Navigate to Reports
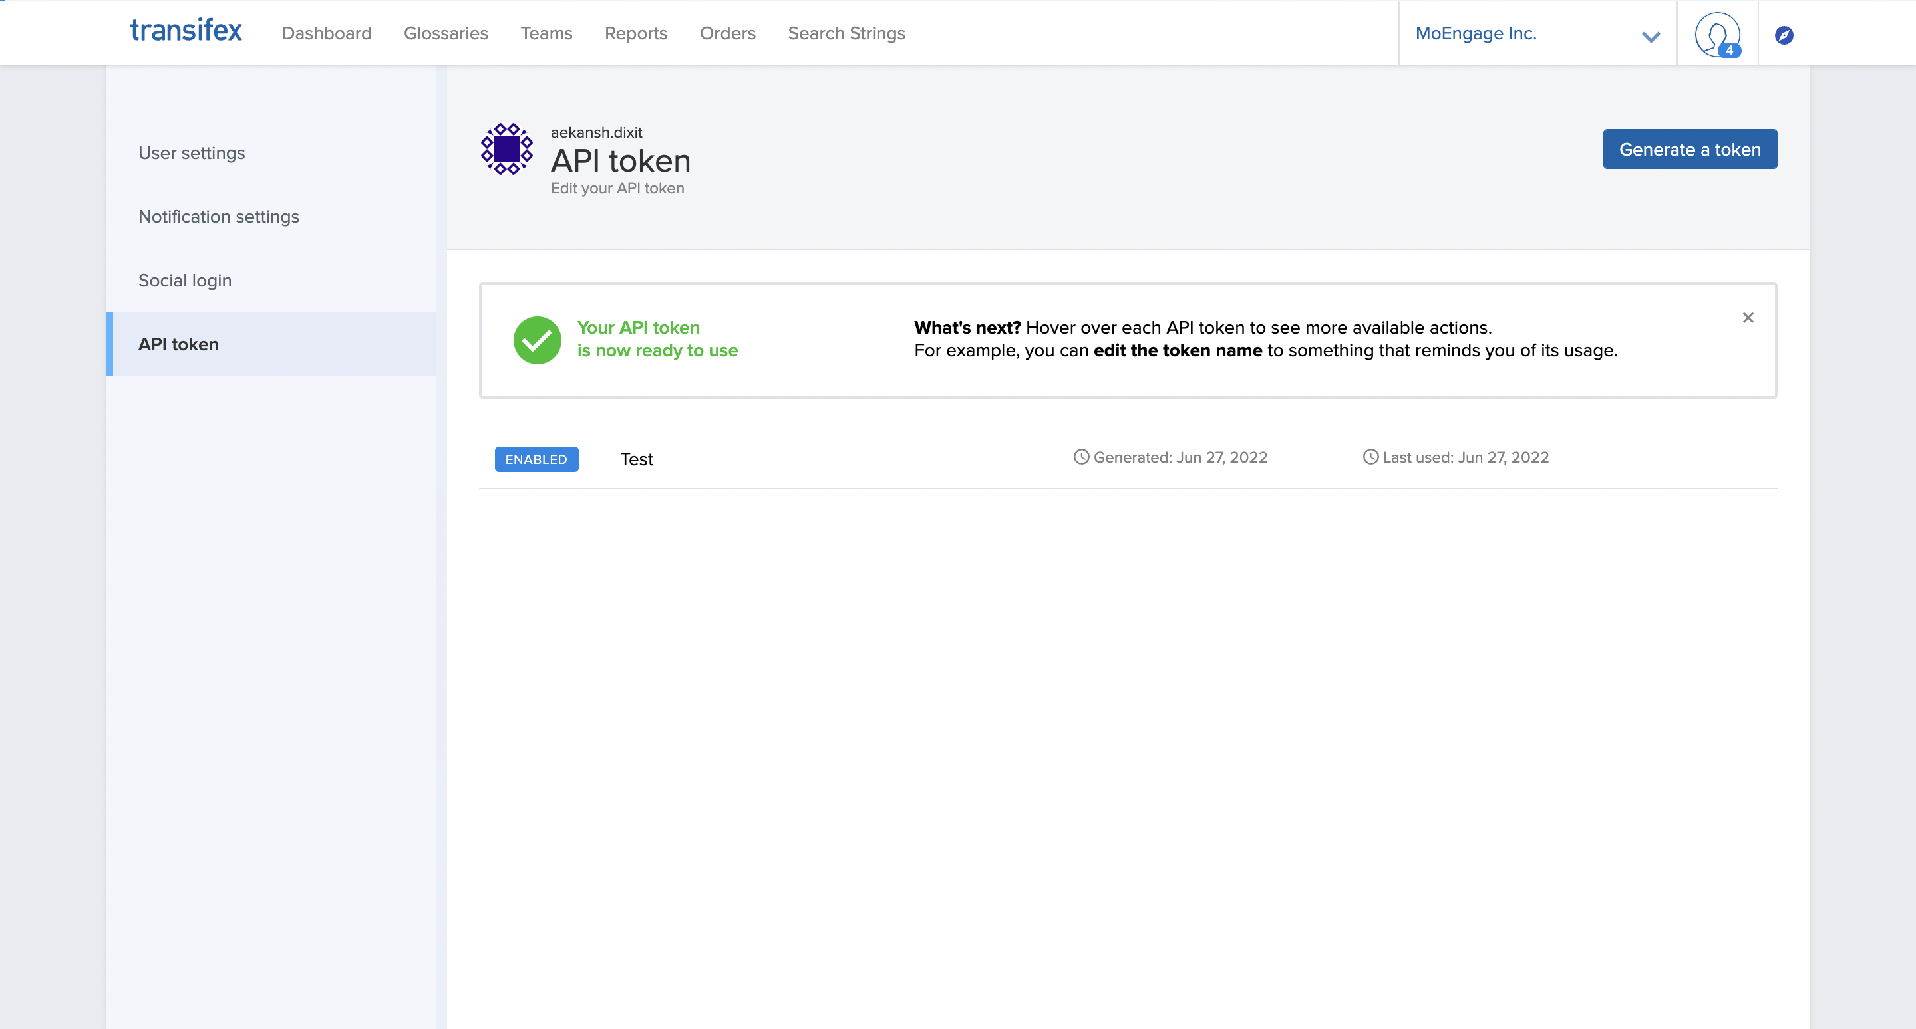1916x1029 pixels. coord(635,33)
